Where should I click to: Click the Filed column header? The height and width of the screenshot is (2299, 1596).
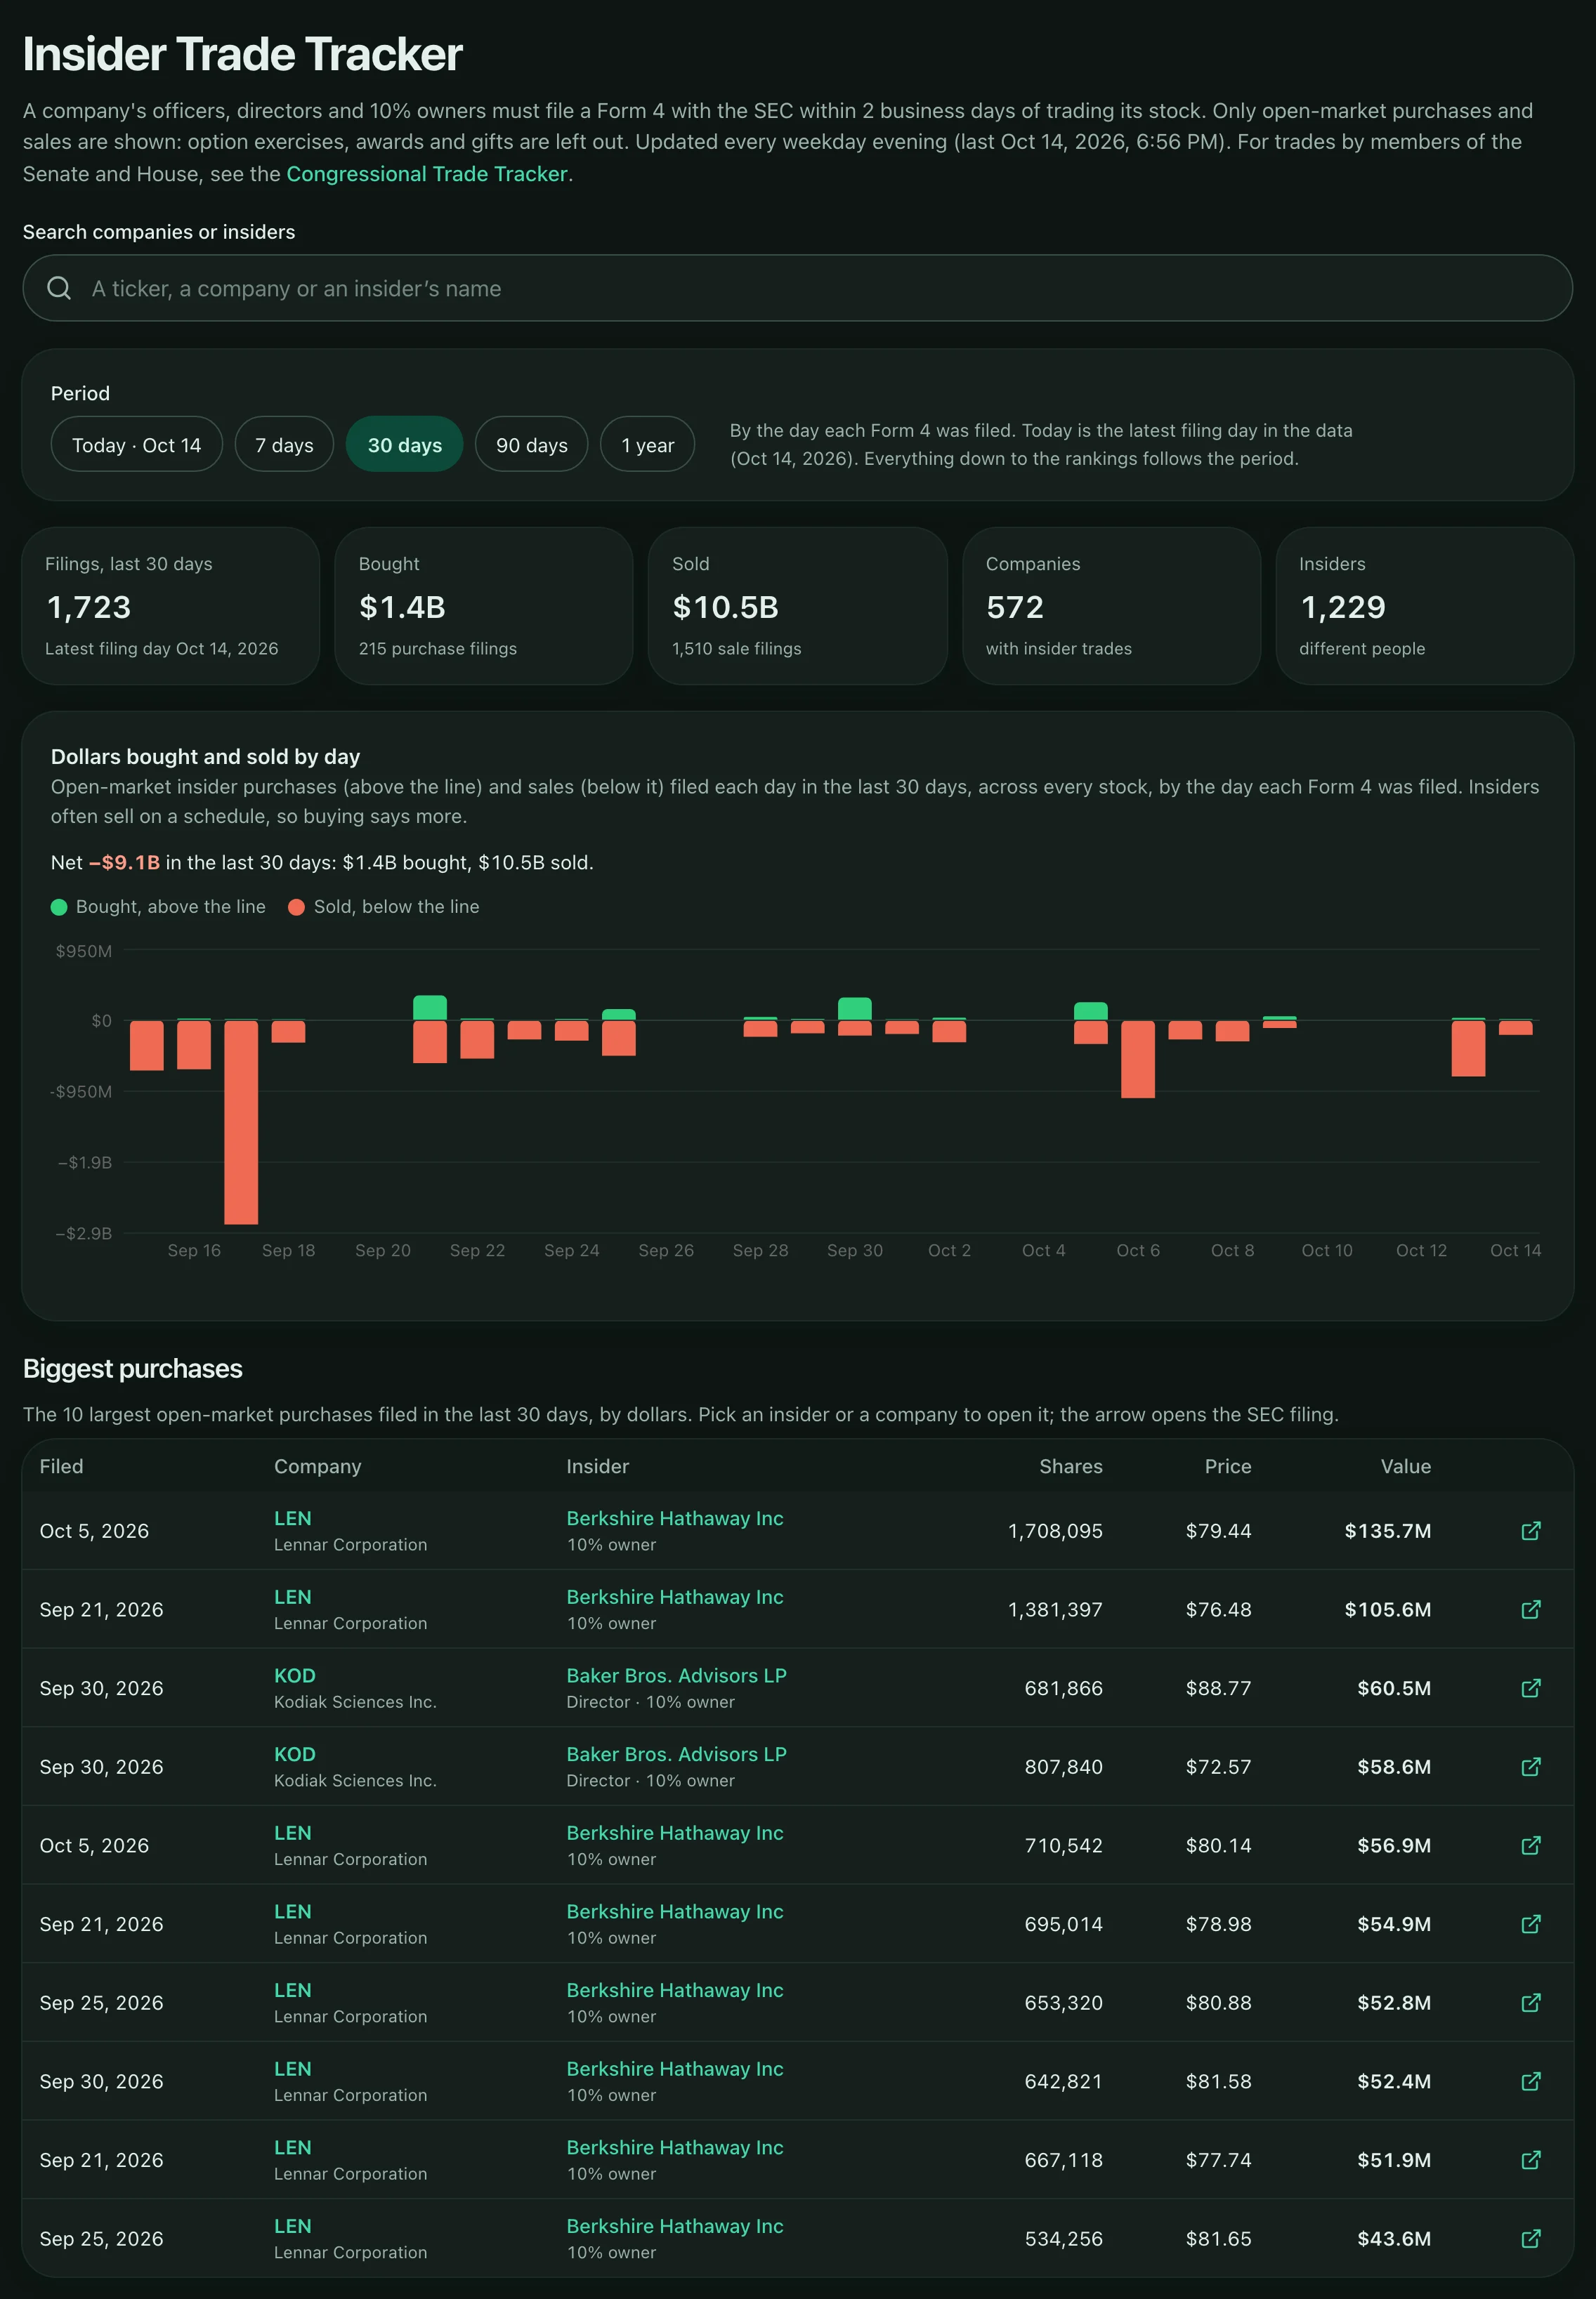point(61,1466)
